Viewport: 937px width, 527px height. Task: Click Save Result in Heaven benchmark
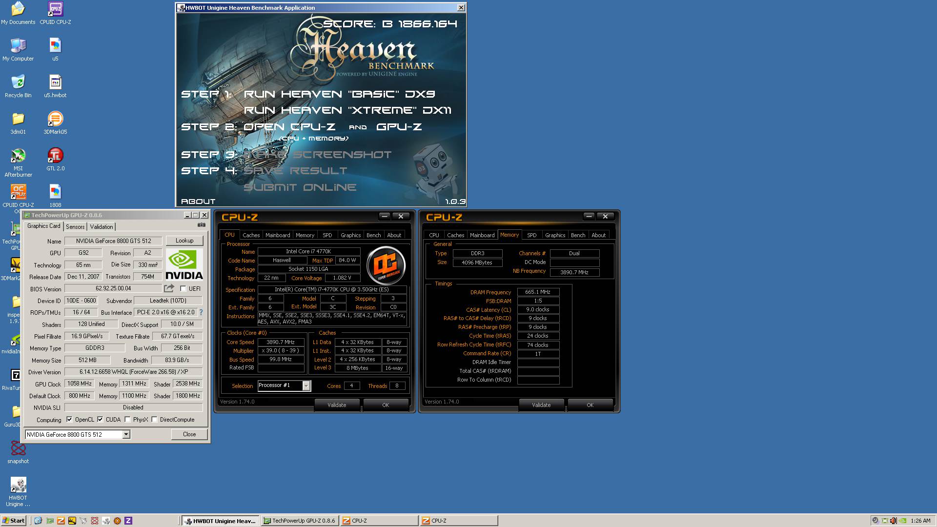[x=295, y=171]
